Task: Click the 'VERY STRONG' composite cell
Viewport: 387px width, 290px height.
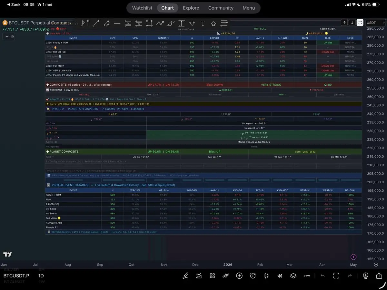Action: (x=271, y=85)
